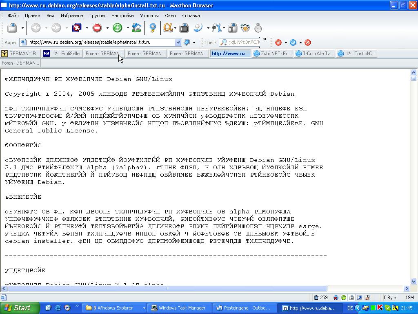
Task: Click the vertical scrollbar down arrow
Action: click(414, 281)
